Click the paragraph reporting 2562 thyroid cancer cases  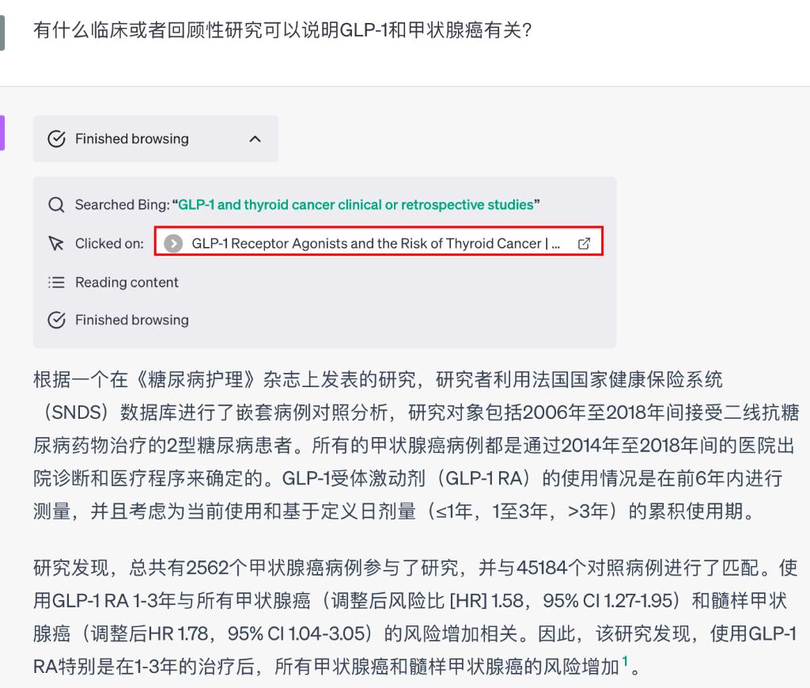point(414,618)
